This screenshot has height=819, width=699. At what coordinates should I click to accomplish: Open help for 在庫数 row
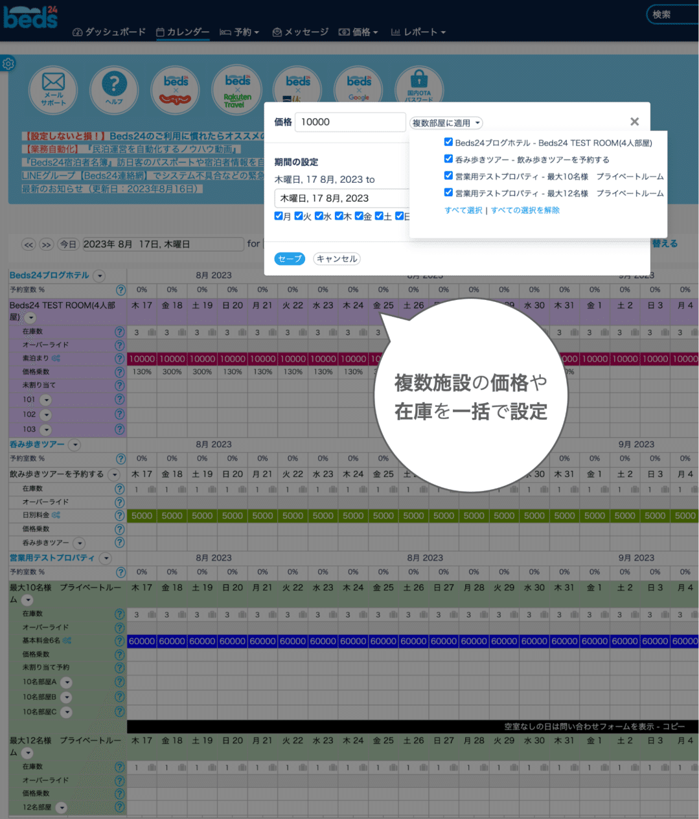click(120, 332)
